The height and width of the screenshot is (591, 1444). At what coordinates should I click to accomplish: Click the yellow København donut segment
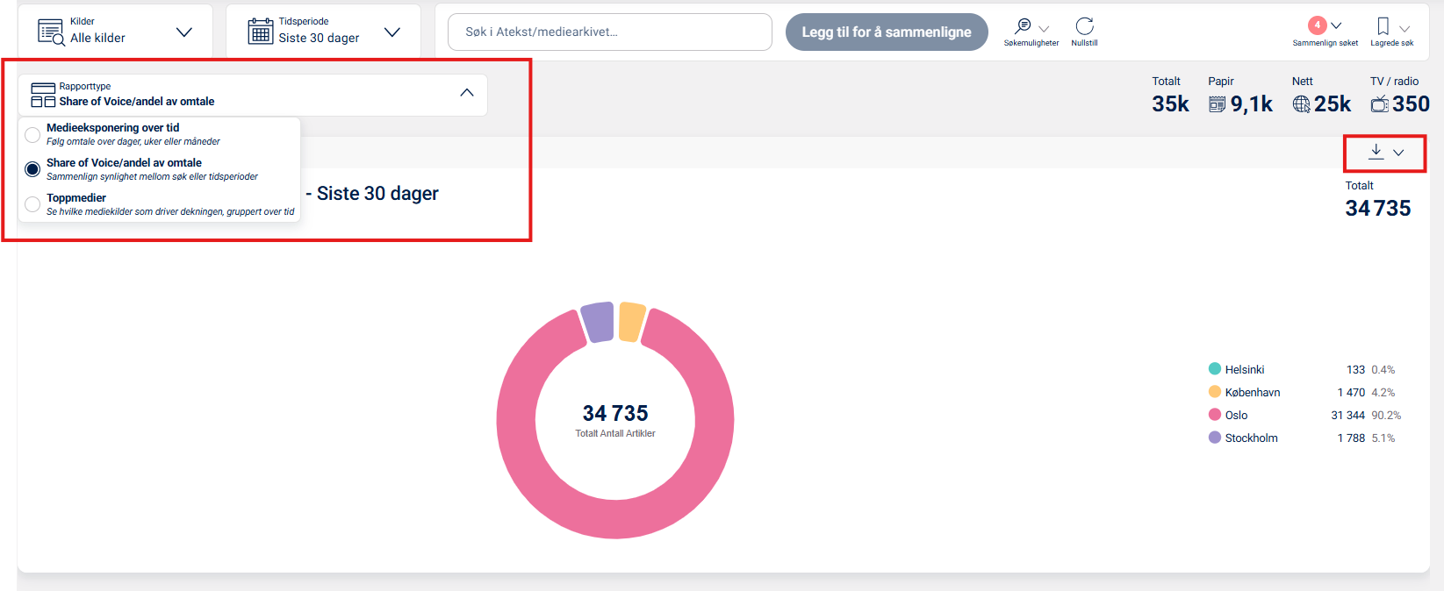pos(632,322)
